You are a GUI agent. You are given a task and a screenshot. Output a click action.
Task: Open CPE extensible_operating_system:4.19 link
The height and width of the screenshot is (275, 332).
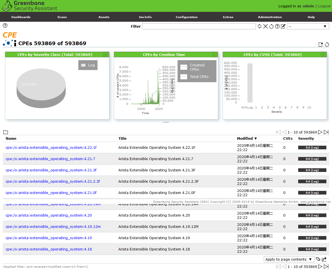(x=49, y=238)
